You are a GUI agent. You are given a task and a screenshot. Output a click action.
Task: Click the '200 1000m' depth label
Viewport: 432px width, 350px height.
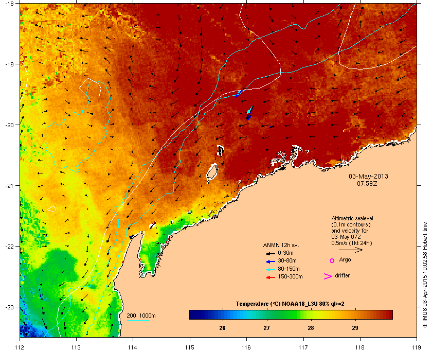141,316
